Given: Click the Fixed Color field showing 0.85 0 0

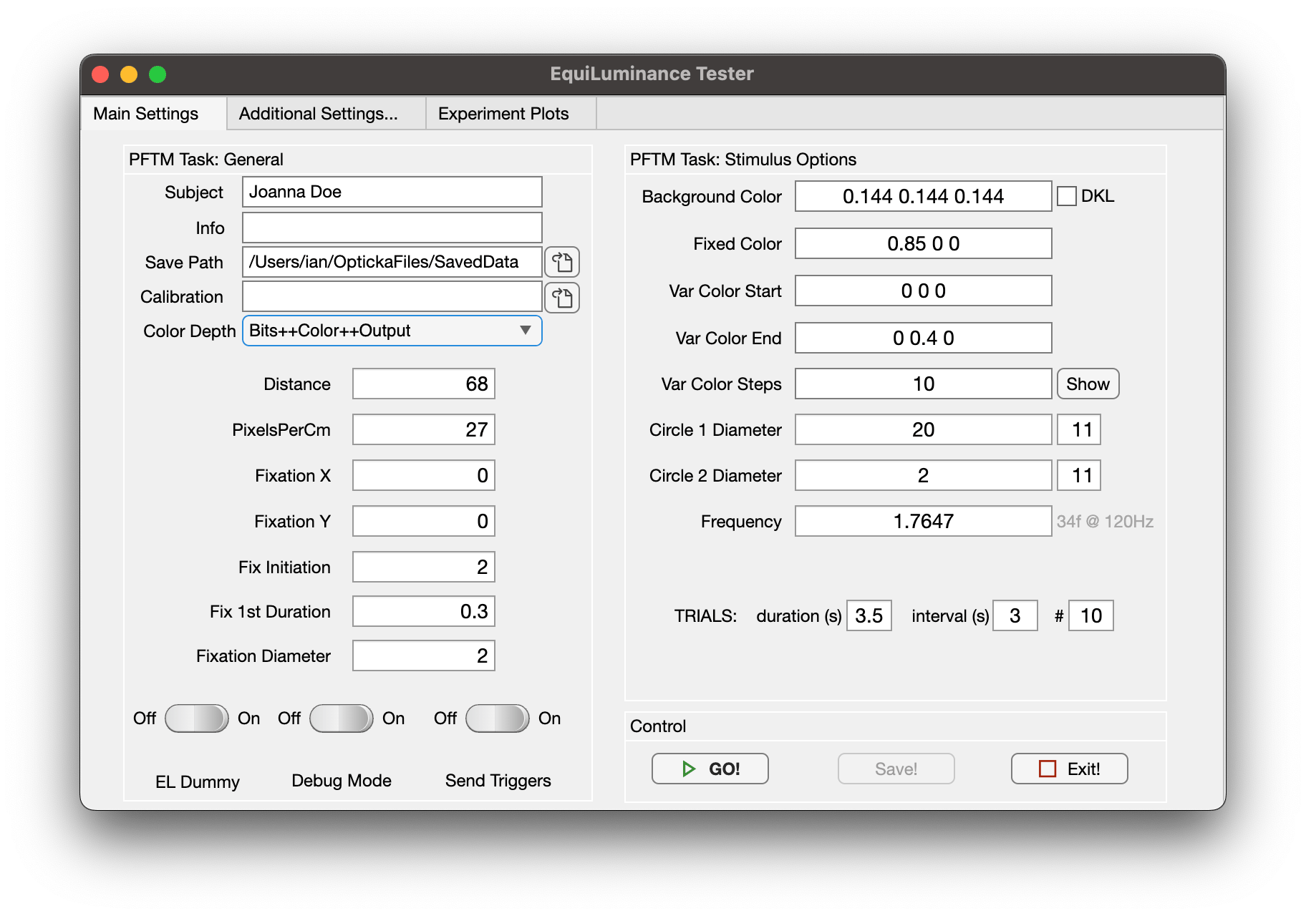Looking at the screenshot, I should [x=924, y=243].
